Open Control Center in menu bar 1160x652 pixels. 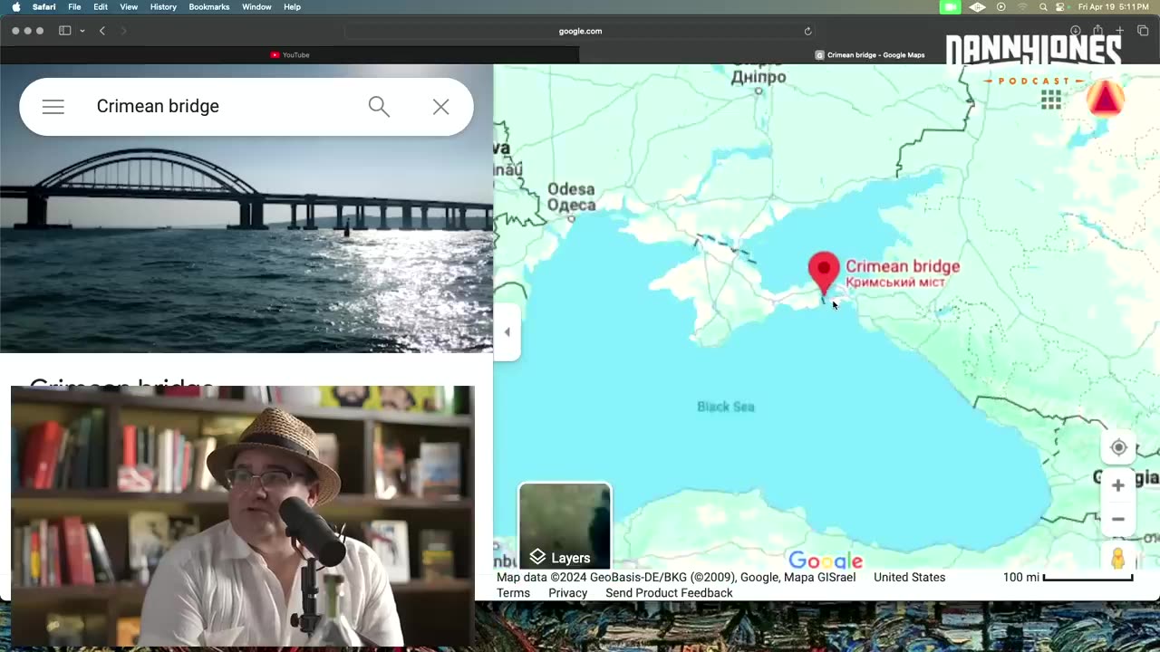coord(1060,6)
